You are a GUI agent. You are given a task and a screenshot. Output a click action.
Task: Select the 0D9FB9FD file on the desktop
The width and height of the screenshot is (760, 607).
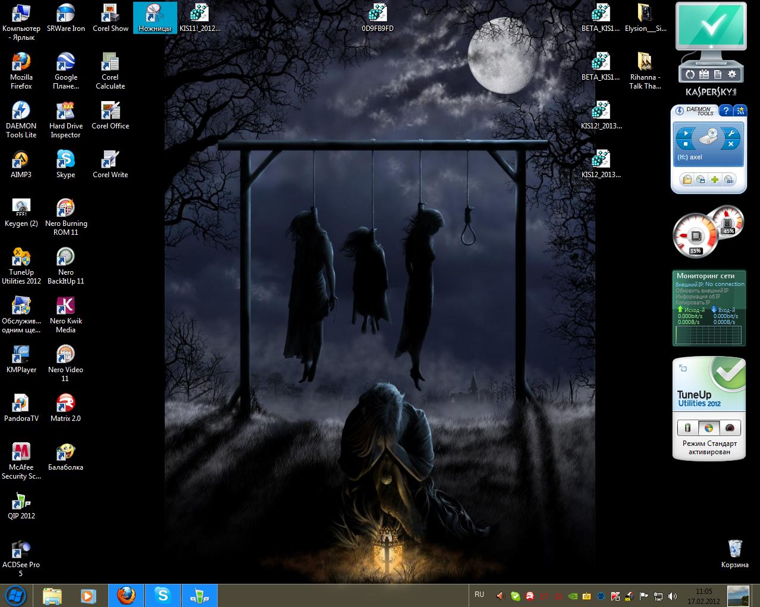pos(378,18)
